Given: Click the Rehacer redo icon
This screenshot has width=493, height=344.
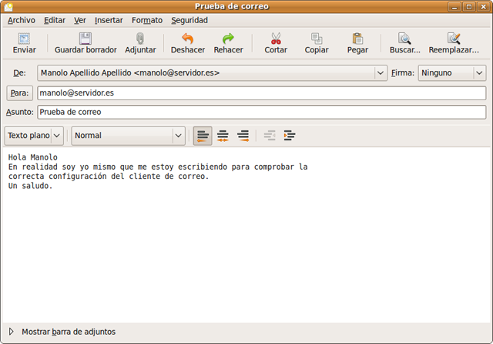Looking at the screenshot, I should [x=228, y=39].
